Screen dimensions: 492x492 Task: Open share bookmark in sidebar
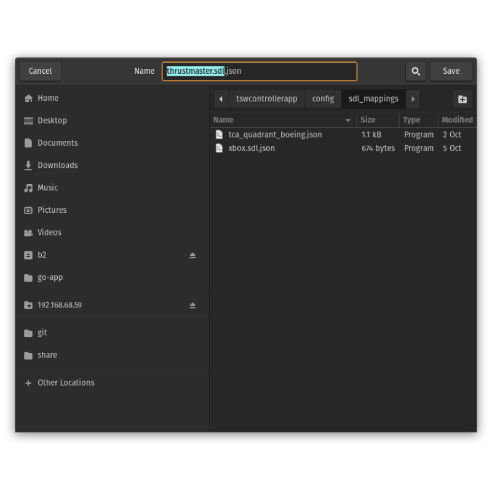pos(112,355)
